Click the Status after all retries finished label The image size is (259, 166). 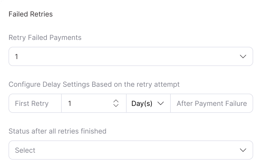(x=57, y=131)
